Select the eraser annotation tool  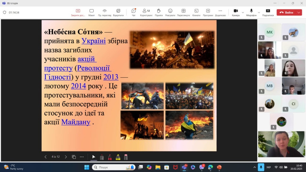(x=126, y=157)
